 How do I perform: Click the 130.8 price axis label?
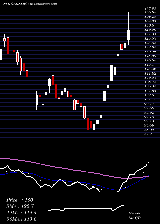(149, 25)
